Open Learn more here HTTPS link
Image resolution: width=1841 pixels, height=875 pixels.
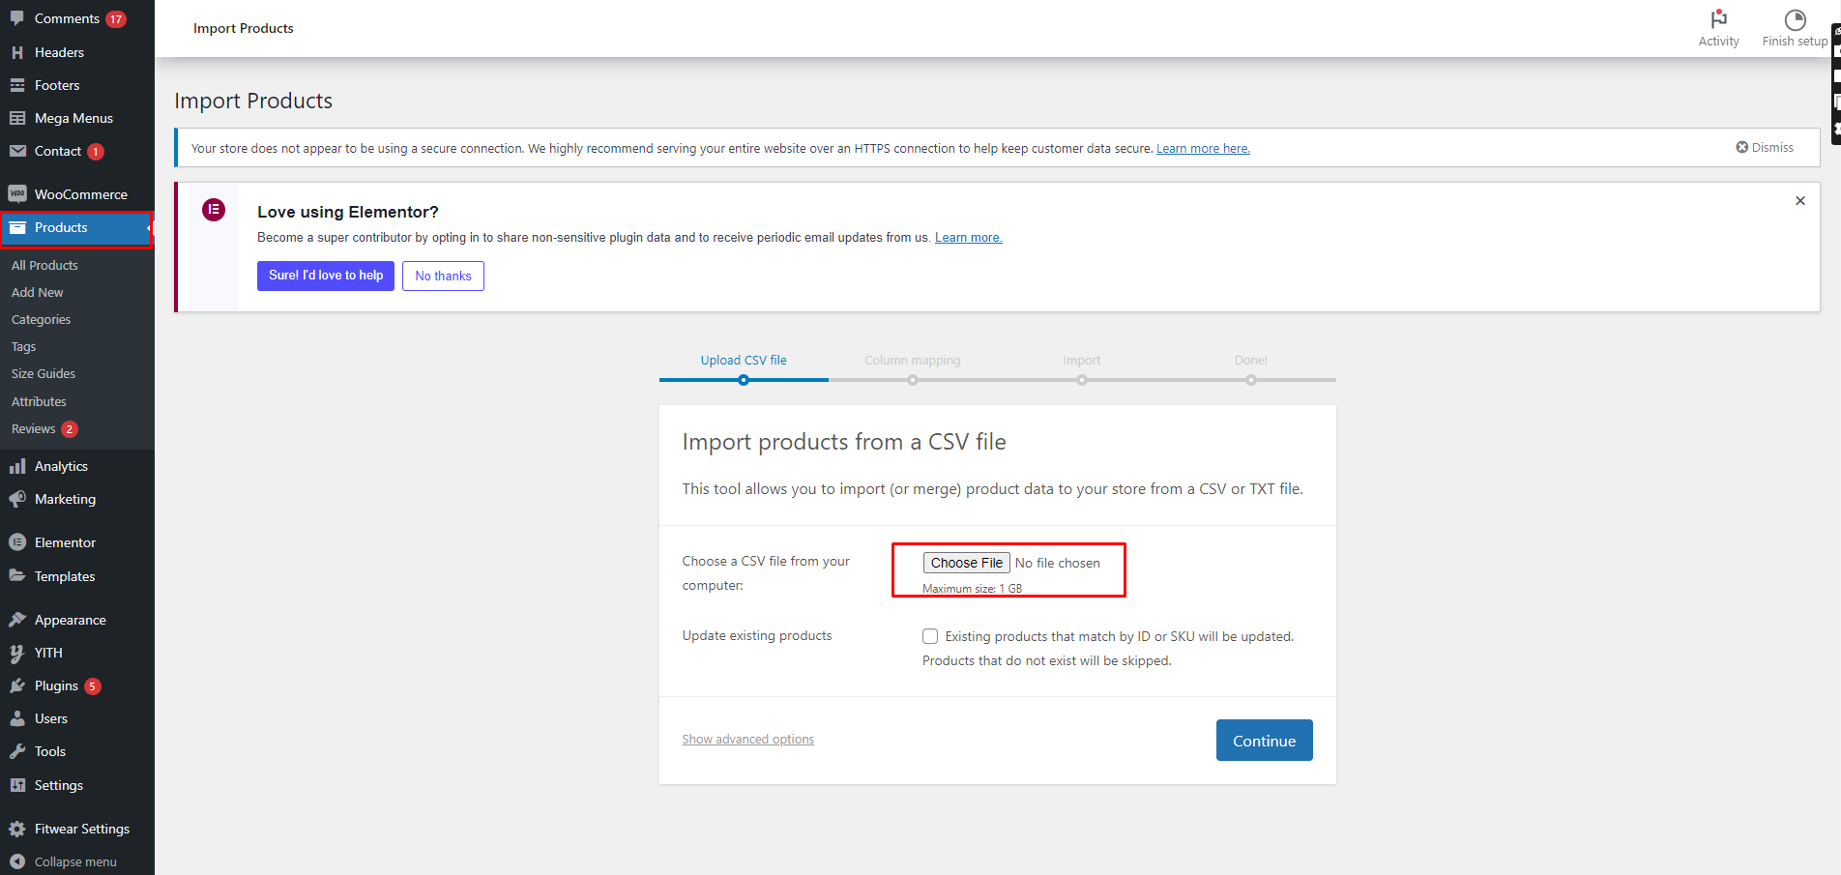click(x=1203, y=148)
